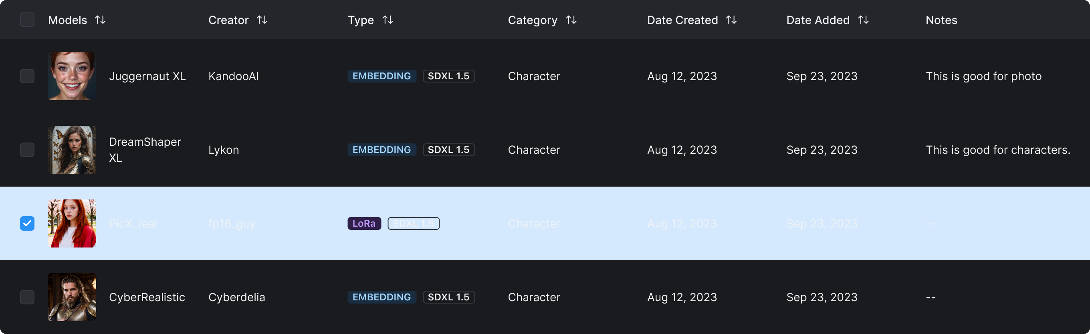The height and width of the screenshot is (334, 1090).
Task: Click the DreamShaper XL butterfly thumbnail
Action: tap(72, 150)
